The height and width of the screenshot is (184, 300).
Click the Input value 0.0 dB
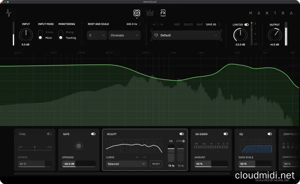coord(25,44)
